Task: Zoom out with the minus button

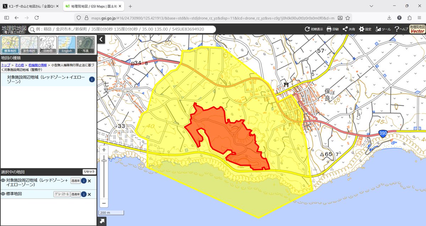Action: click(104, 203)
